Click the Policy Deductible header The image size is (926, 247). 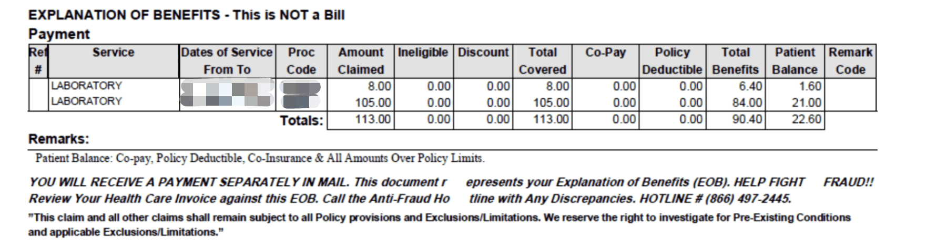coord(672,61)
